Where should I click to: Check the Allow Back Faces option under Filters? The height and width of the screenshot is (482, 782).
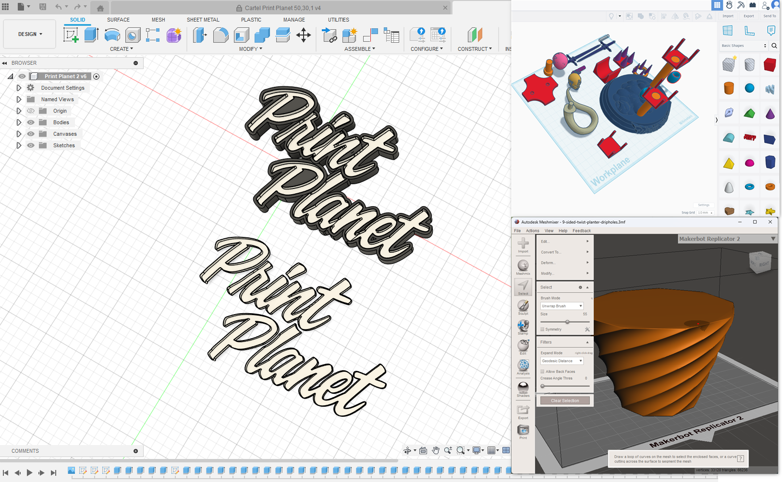(542, 371)
